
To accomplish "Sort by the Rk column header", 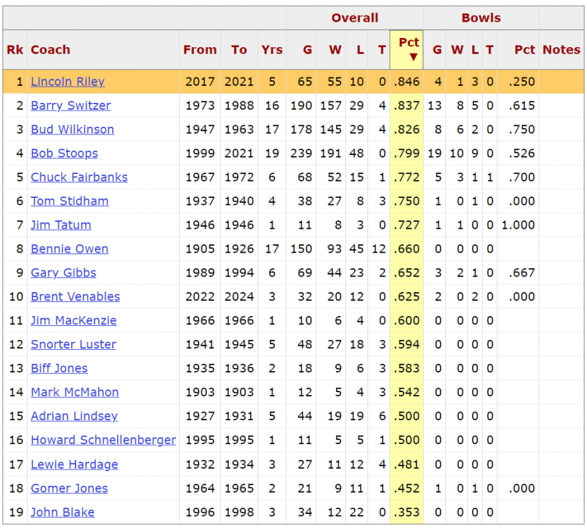I will pos(14,50).
